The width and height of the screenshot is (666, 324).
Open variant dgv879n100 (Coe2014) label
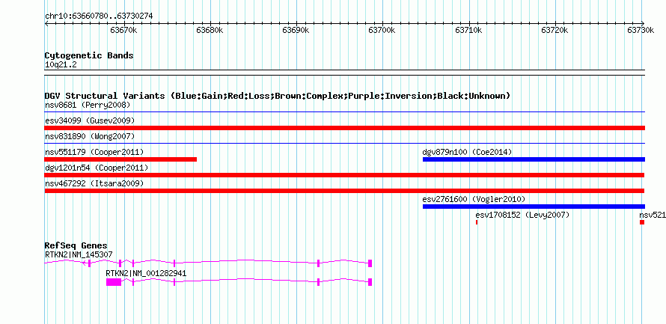coord(467,152)
